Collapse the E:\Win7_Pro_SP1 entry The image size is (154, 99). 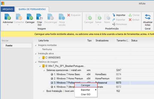tap(40, 66)
